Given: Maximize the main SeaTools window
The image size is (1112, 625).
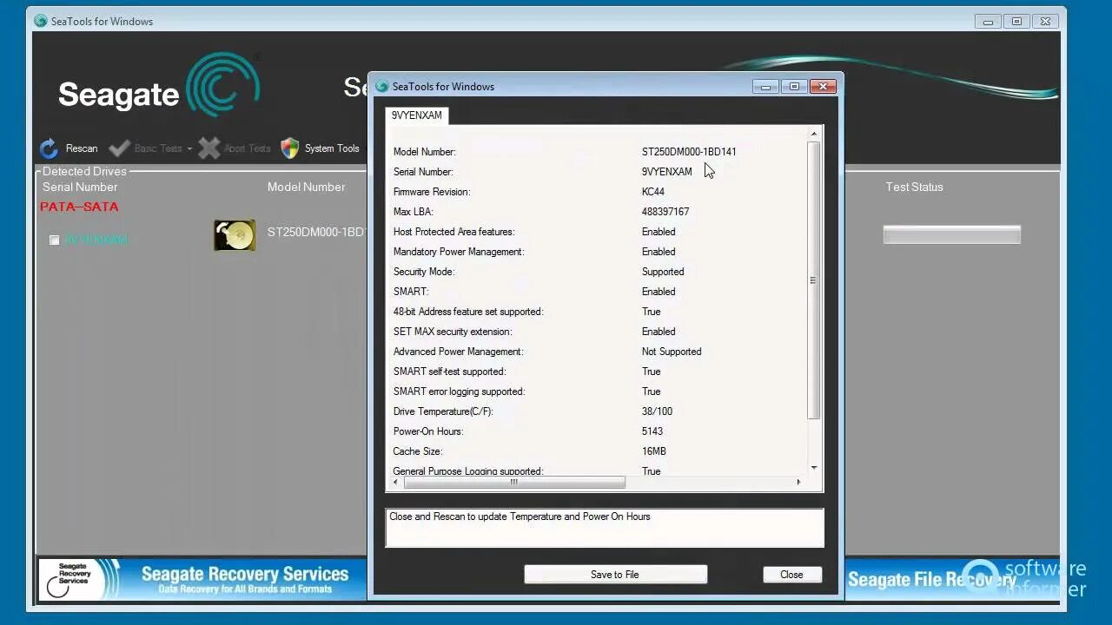Looking at the screenshot, I should (1016, 21).
